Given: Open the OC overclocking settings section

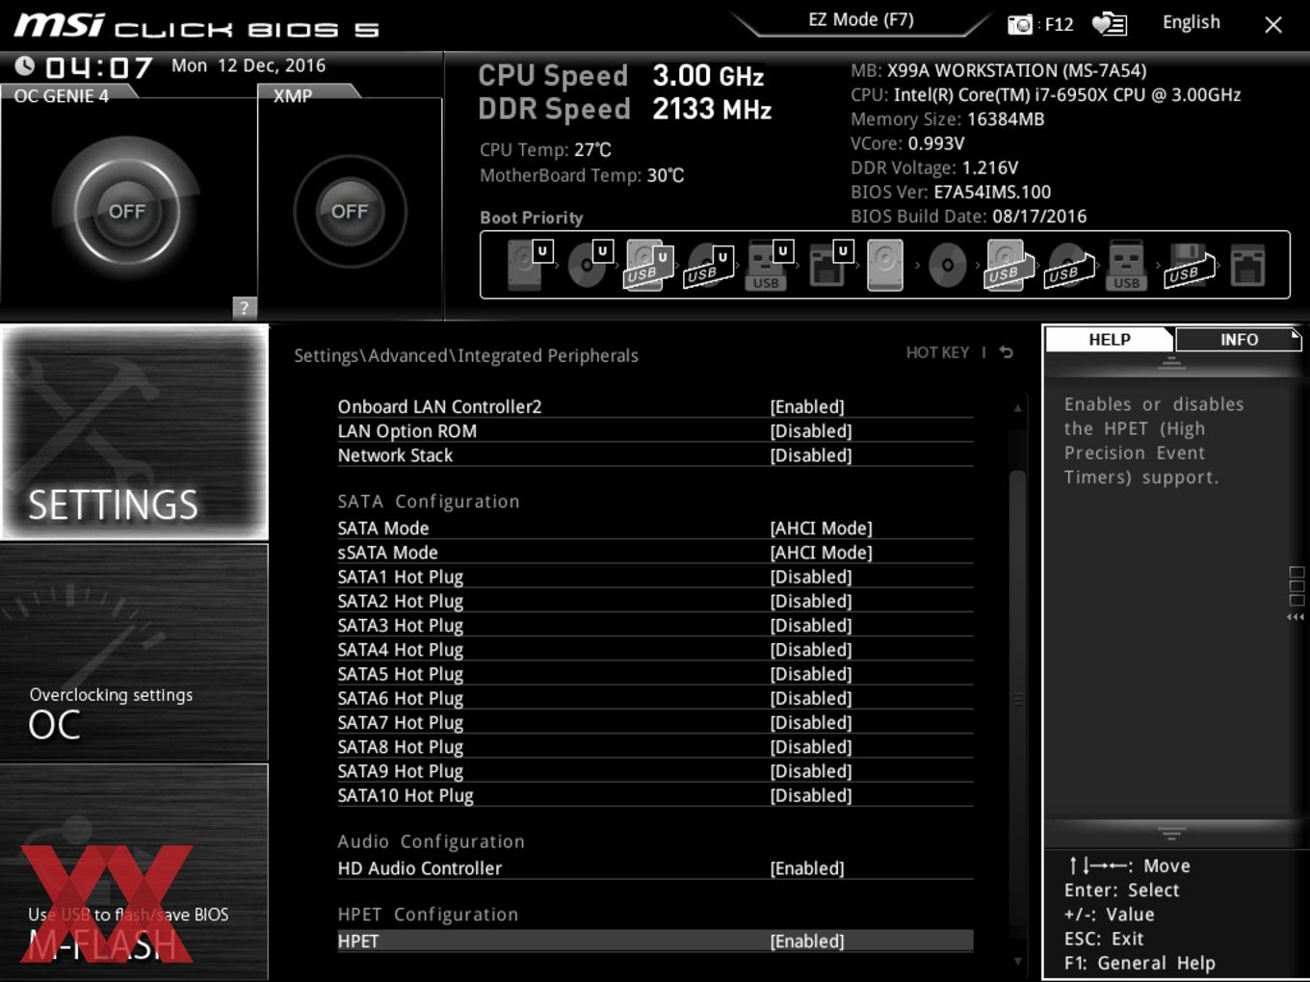Looking at the screenshot, I should tap(135, 653).
